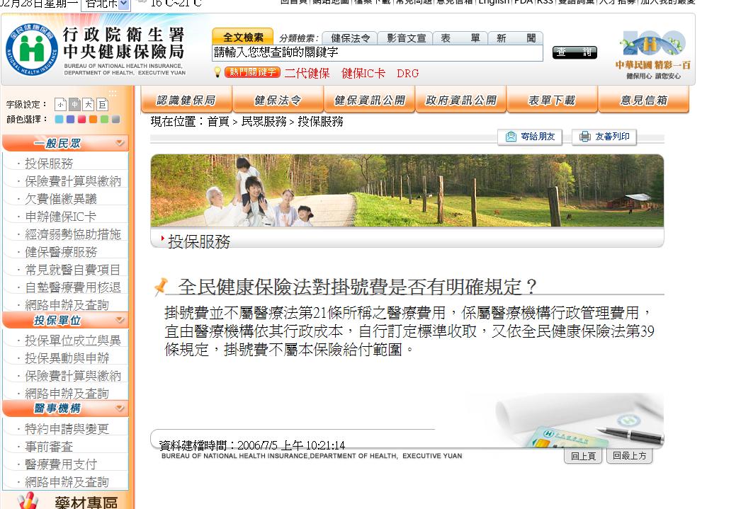Screen dimensions: 741x509
Task: Open 事前審查 in the sidebar
Action: 49,447
